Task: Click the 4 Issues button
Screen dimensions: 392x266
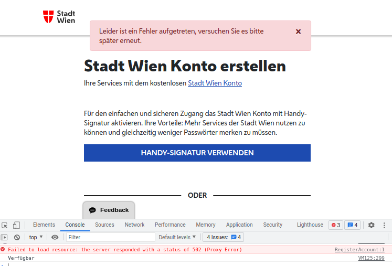Action: [223, 237]
